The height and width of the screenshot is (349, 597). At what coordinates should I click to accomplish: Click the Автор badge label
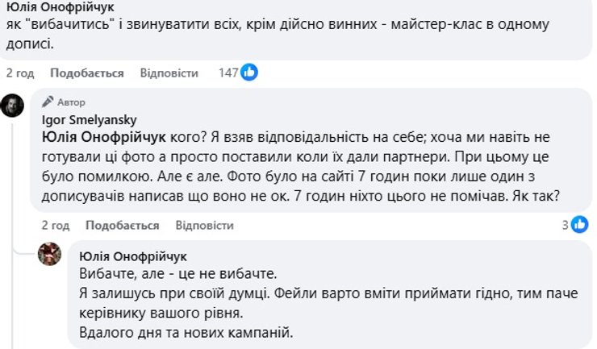pos(71,102)
